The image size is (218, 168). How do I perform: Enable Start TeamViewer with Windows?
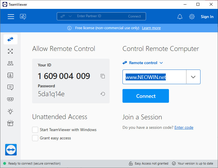[35, 130]
